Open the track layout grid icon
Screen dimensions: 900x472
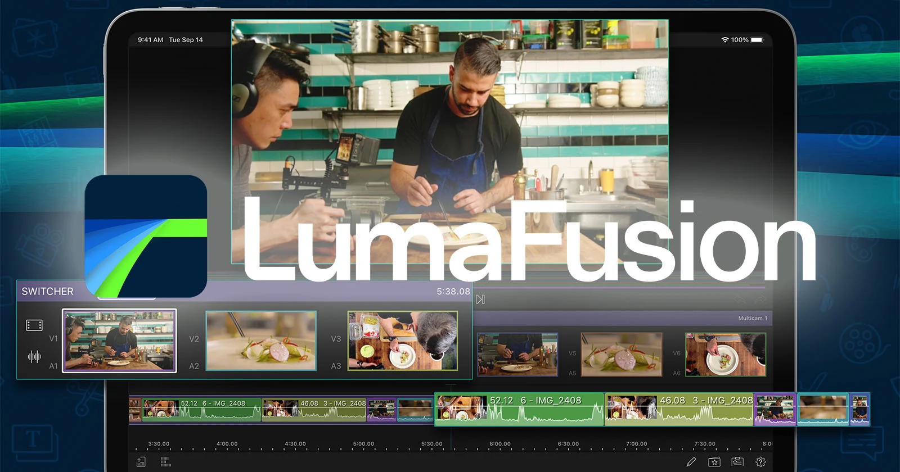[x=166, y=462]
